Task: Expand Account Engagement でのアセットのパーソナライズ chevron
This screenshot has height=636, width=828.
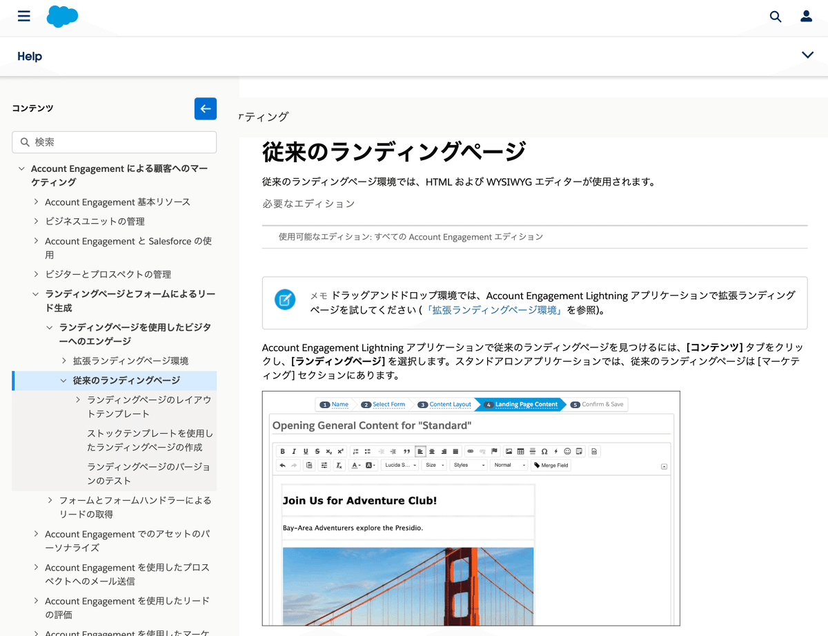Action: tap(36, 534)
